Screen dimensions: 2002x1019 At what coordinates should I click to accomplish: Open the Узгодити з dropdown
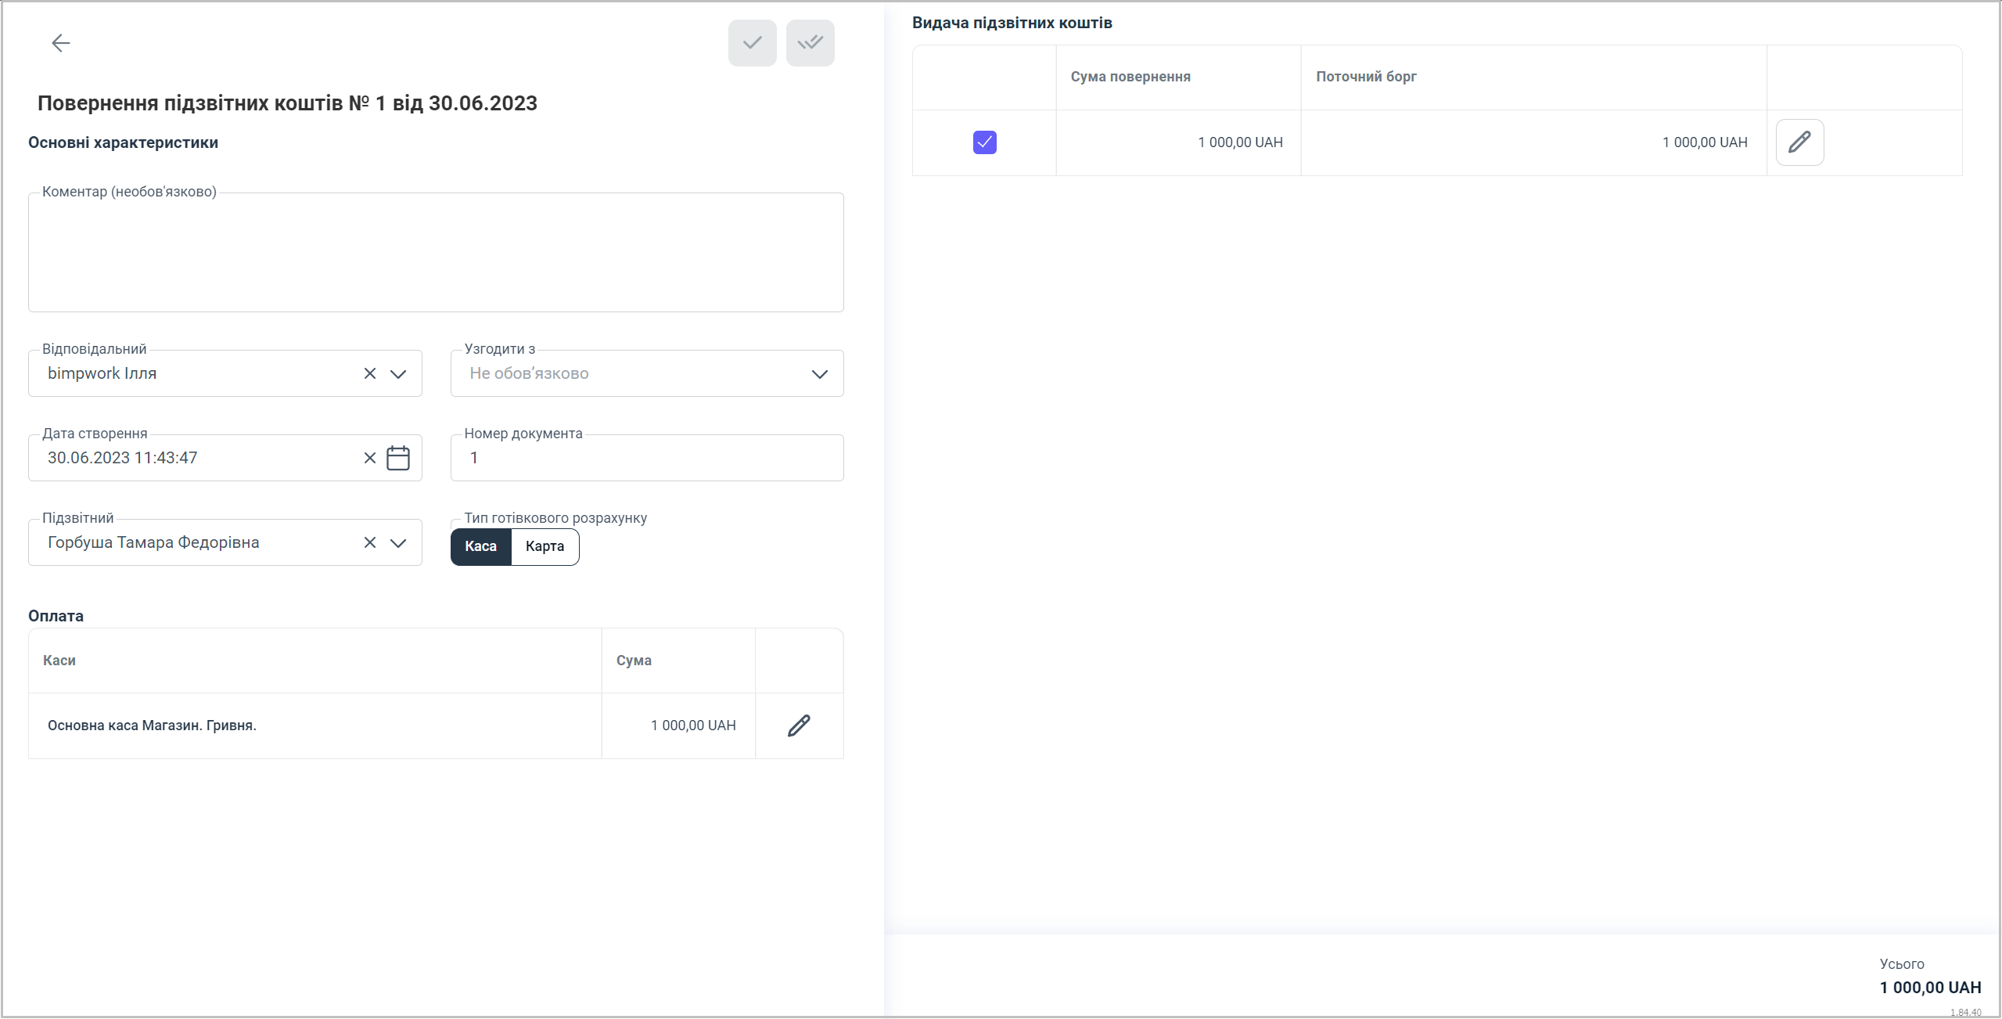tap(819, 374)
